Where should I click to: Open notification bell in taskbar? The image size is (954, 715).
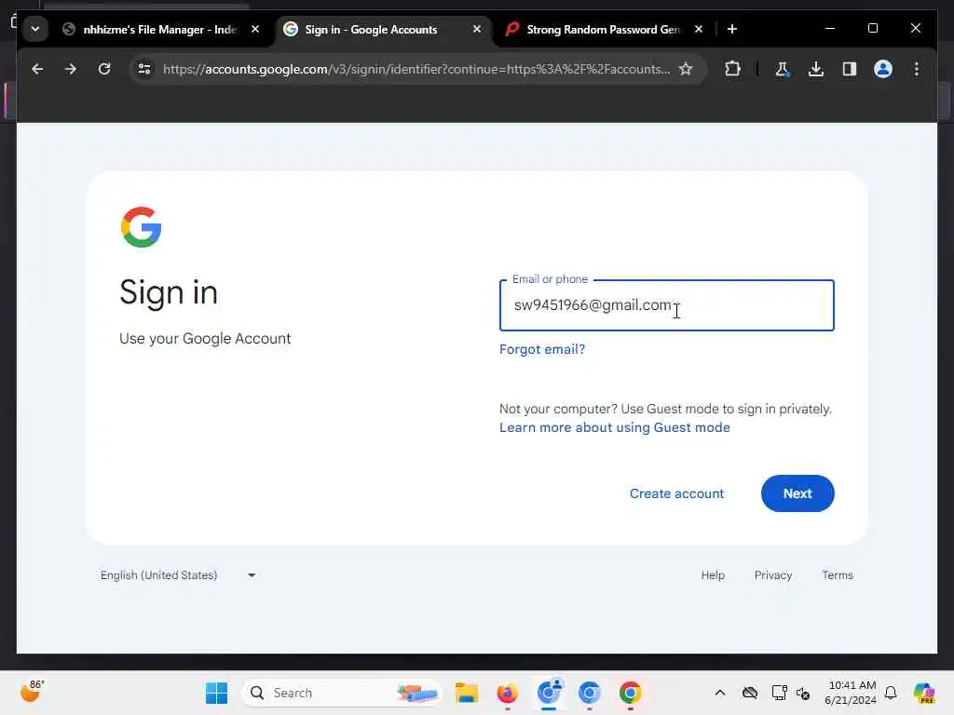(891, 693)
